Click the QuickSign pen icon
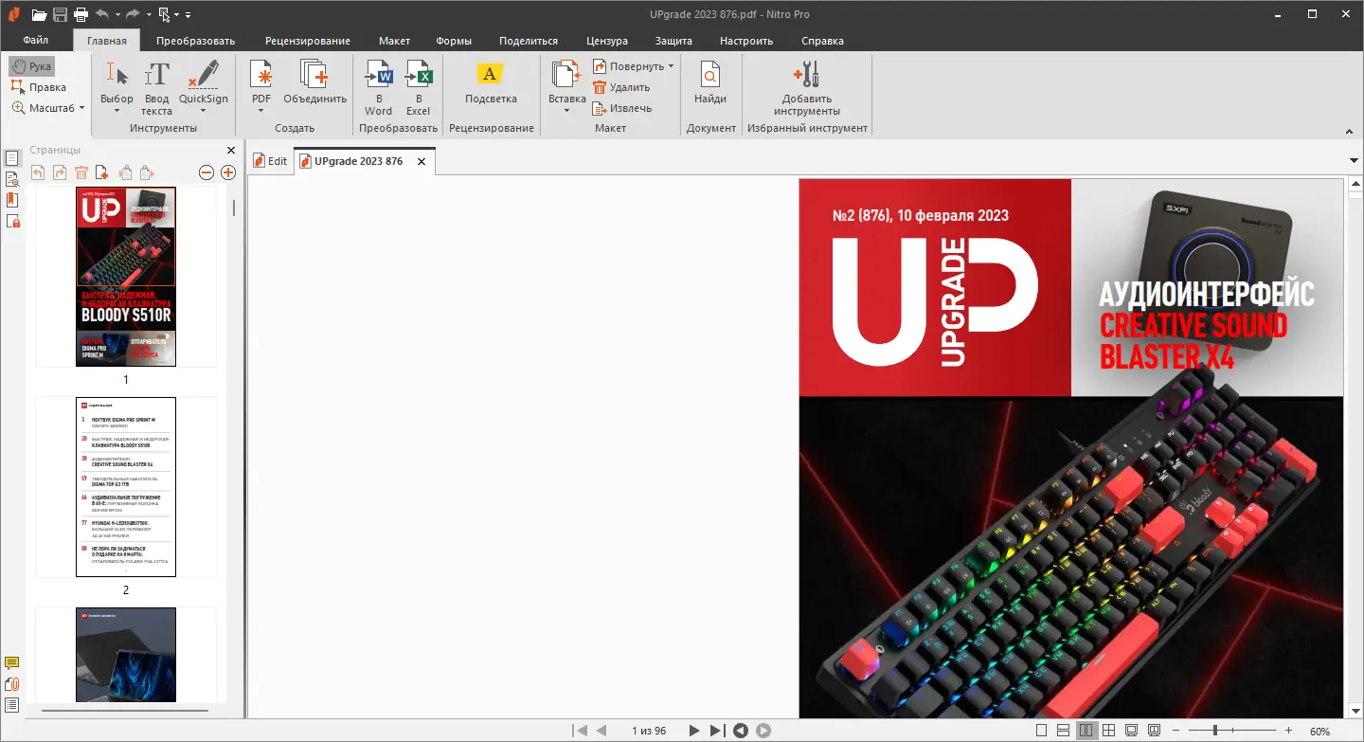 click(204, 81)
